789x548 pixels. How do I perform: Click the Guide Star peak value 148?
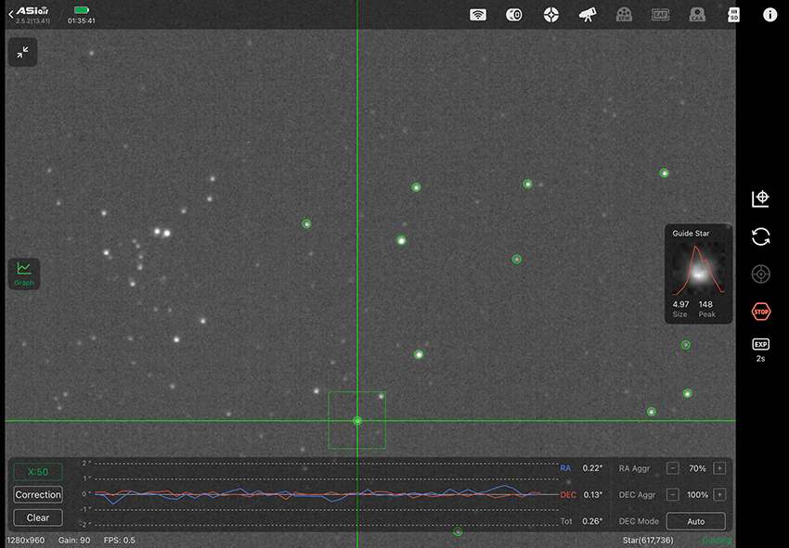point(705,304)
